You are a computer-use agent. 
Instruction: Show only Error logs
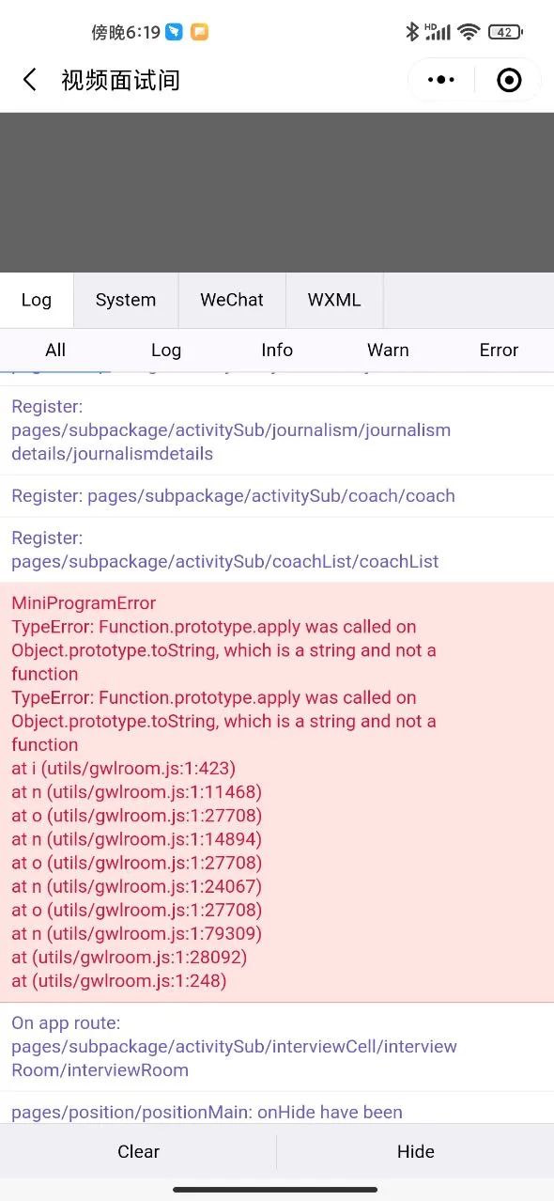coord(499,350)
